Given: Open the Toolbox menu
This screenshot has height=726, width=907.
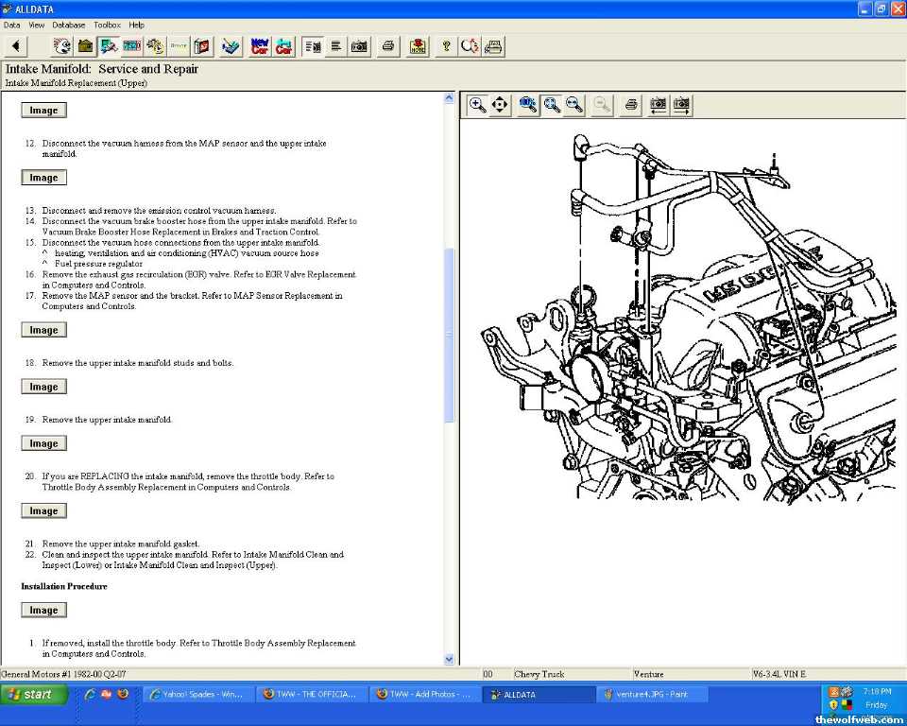Looking at the screenshot, I should (x=107, y=25).
